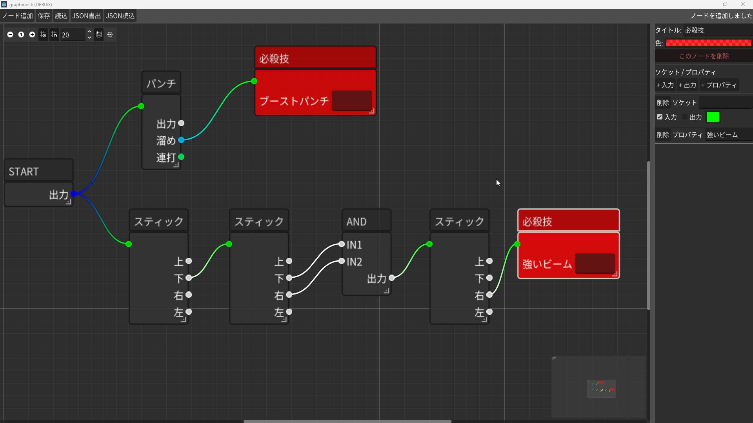The width and height of the screenshot is (753, 423).
Task: Click the AND node 出力 socket
Action: (392, 278)
